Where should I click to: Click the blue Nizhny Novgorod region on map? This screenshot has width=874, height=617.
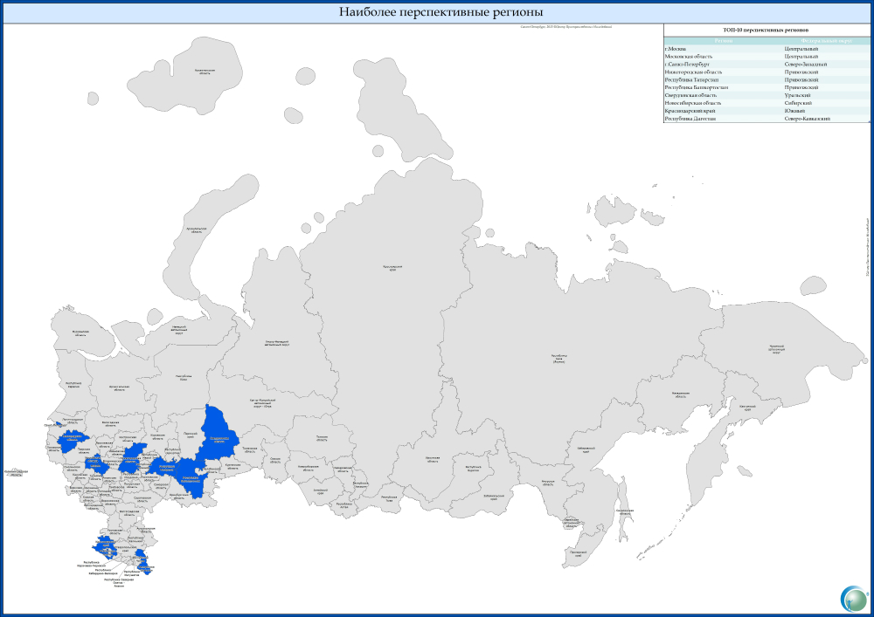coord(132,459)
